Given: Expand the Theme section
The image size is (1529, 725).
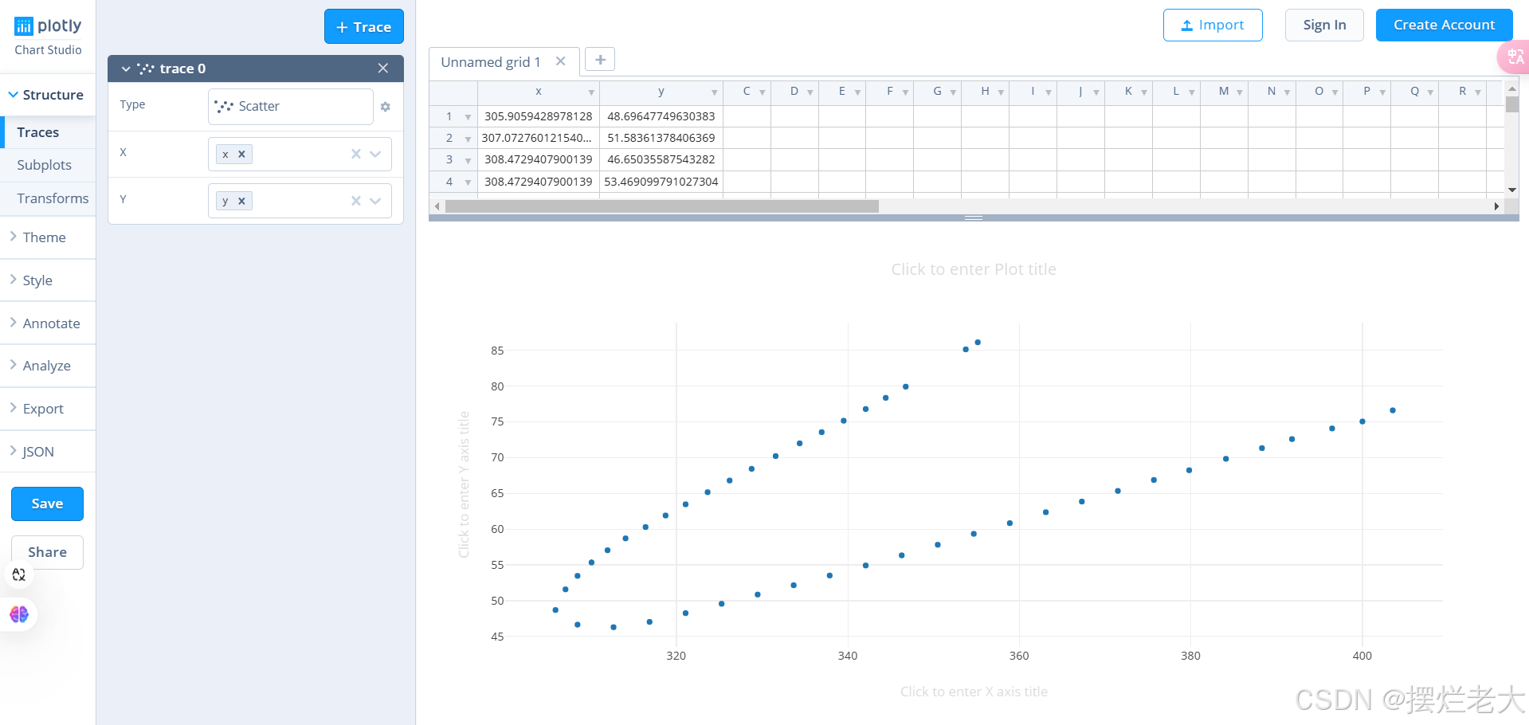Looking at the screenshot, I should click(x=48, y=237).
